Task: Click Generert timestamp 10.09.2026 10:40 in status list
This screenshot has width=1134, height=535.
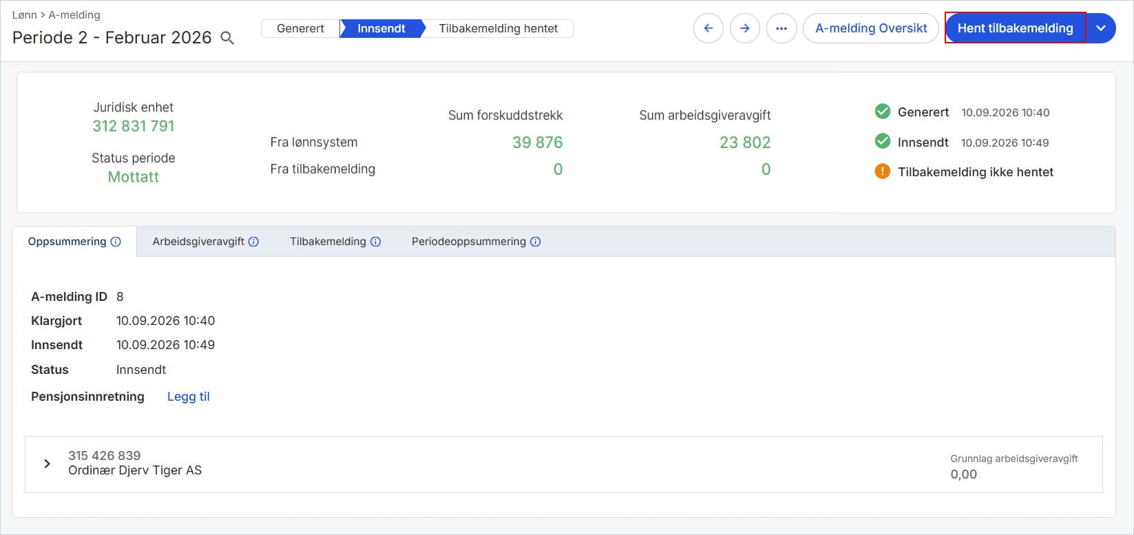Action: coord(1005,112)
